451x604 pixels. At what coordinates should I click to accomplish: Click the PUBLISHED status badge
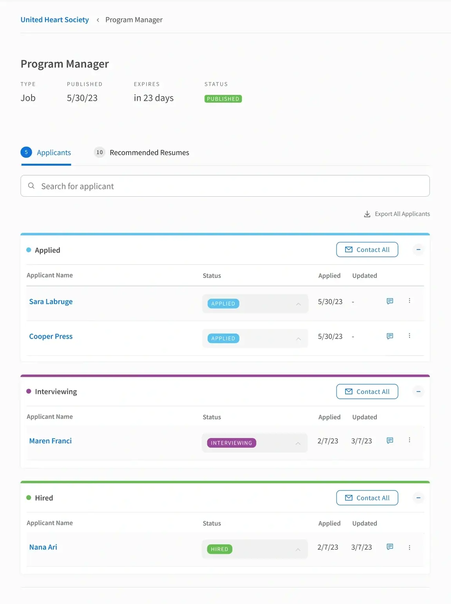click(x=223, y=99)
